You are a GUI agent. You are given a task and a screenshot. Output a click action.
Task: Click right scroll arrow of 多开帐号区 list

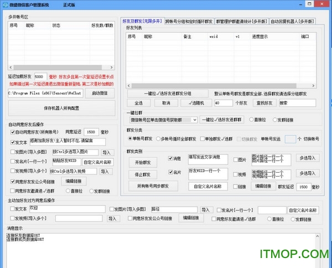tap(112, 68)
